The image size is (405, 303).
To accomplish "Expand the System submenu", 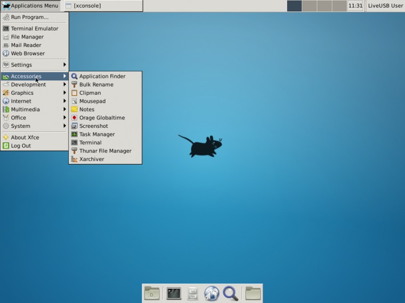I will pos(35,126).
